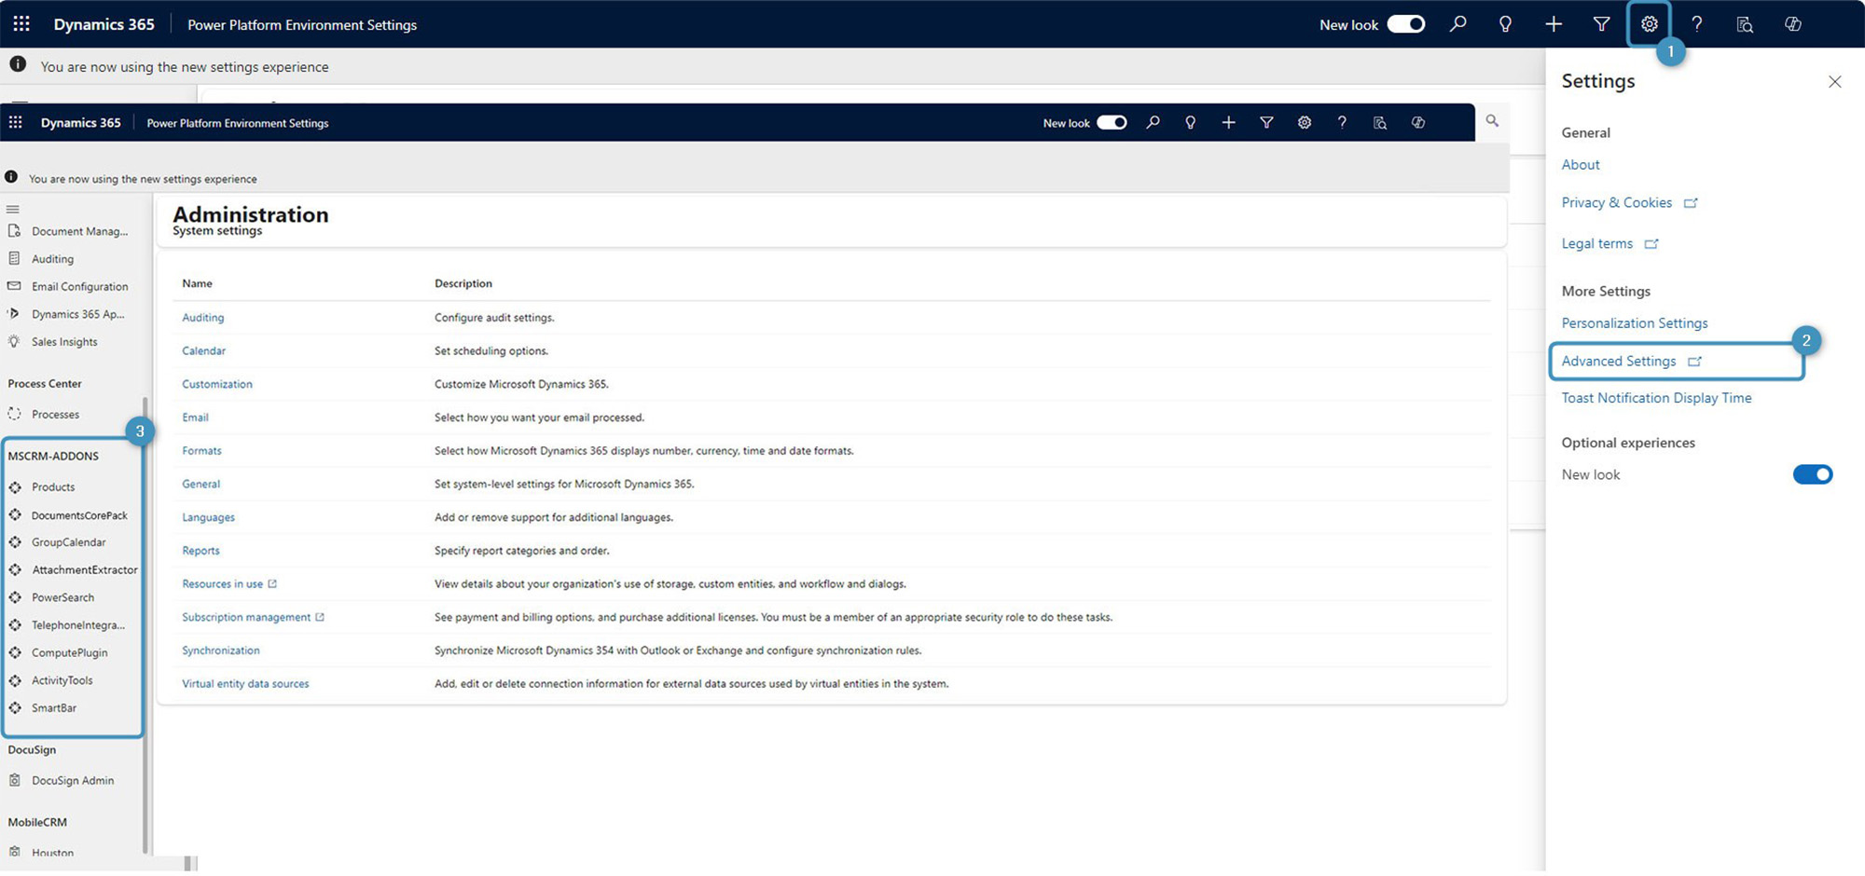Click the filter funnel icon
Image resolution: width=1865 pixels, height=876 pixels.
pyautogui.click(x=1601, y=24)
